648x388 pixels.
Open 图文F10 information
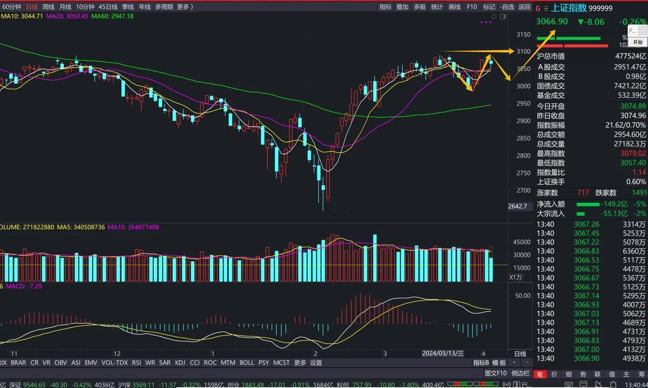point(495,373)
